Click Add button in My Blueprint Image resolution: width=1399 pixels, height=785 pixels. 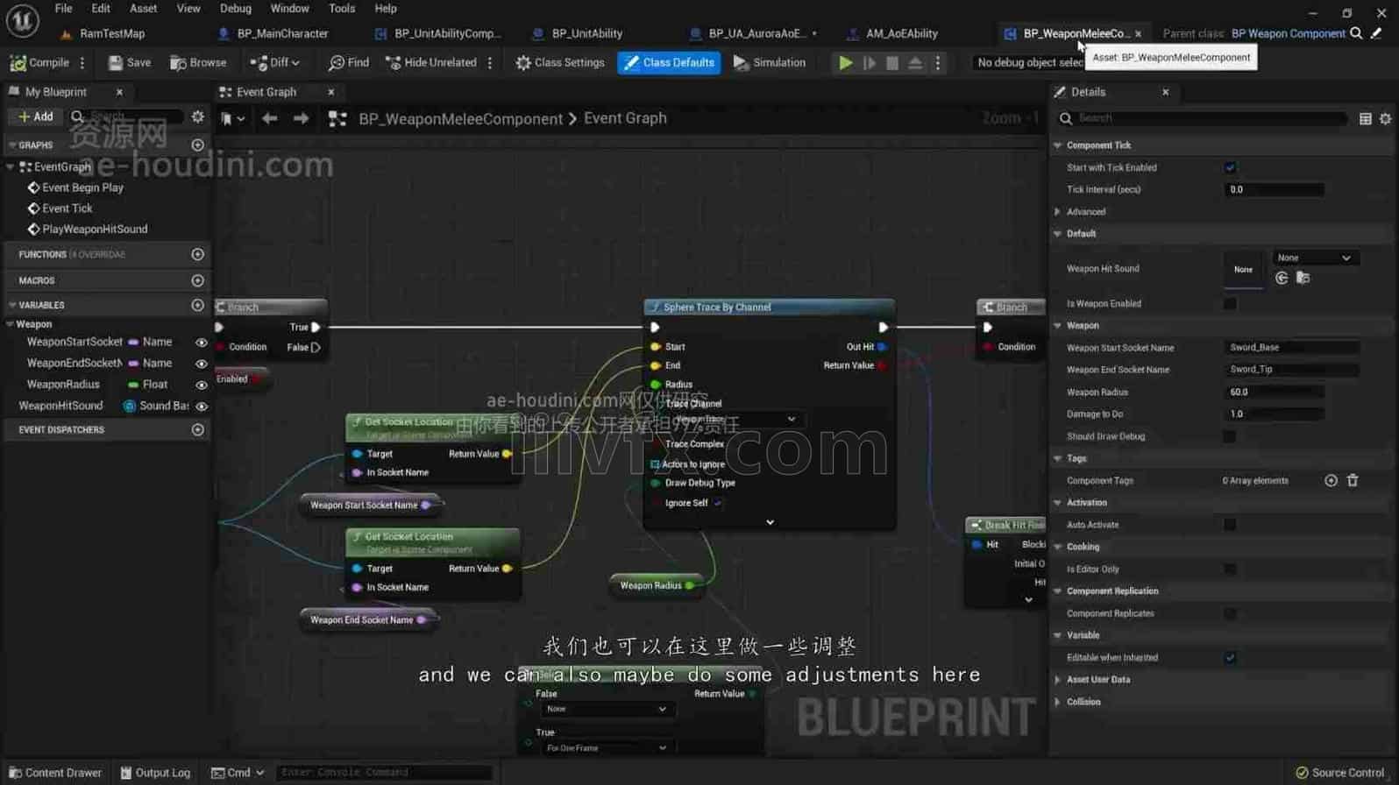click(x=36, y=117)
